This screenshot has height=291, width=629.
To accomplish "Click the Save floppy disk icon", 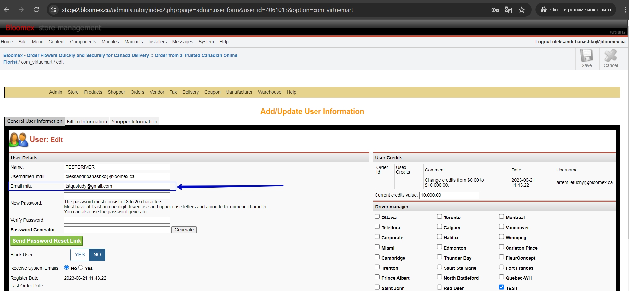I will pyautogui.click(x=586, y=56).
